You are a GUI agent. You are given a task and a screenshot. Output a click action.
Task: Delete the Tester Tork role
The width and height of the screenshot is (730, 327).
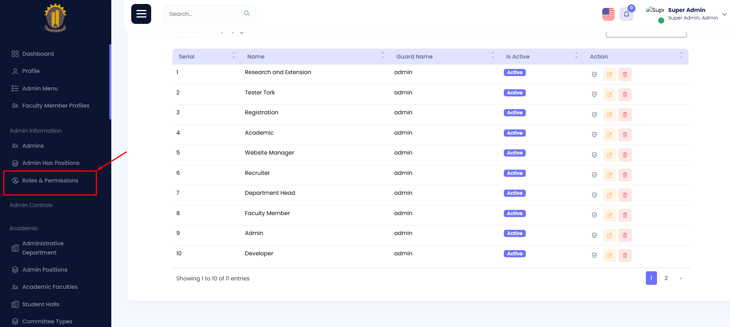[x=625, y=95]
